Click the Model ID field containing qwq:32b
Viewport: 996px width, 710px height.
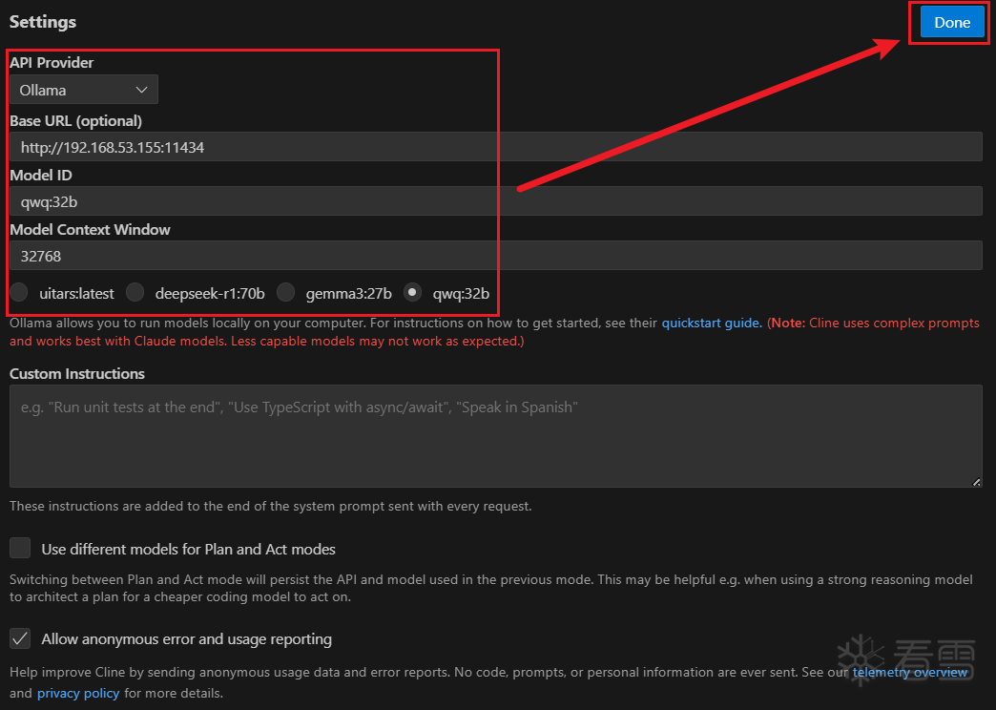(x=495, y=201)
